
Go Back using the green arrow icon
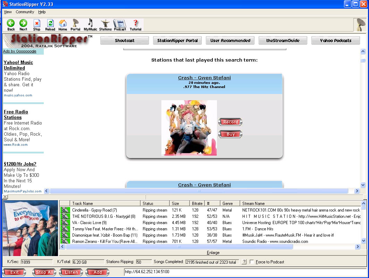coord(11,25)
